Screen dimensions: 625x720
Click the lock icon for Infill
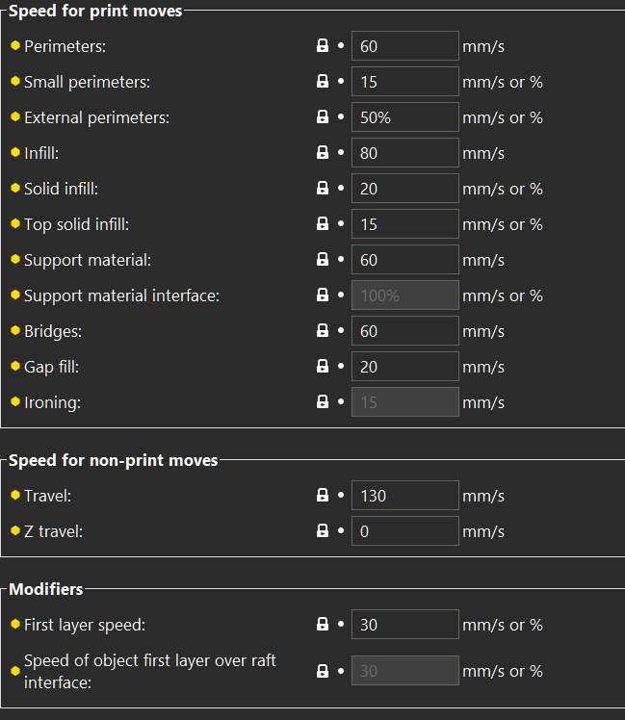point(323,152)
